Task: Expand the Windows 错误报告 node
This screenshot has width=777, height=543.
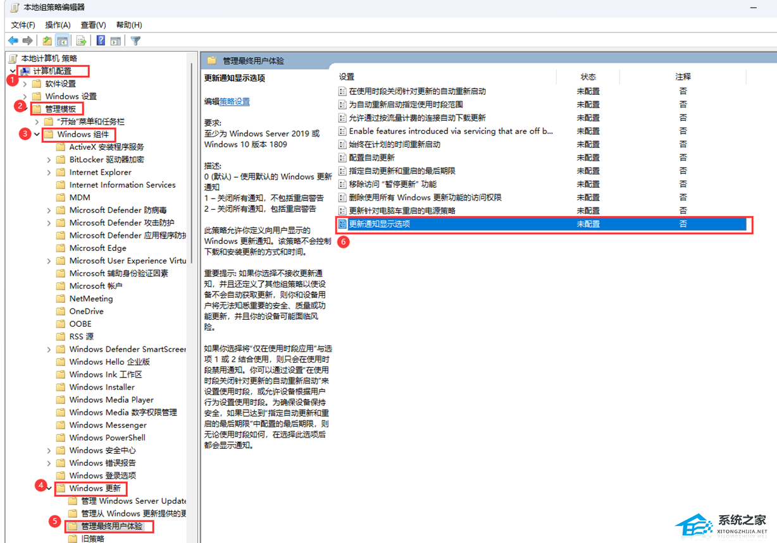Action: click(x=49, y=463)
